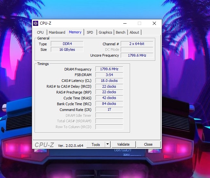Click the Size 16 GBytes field
Image resolution: width=210 pixels, height=178 pixels.
pos(67,50)
